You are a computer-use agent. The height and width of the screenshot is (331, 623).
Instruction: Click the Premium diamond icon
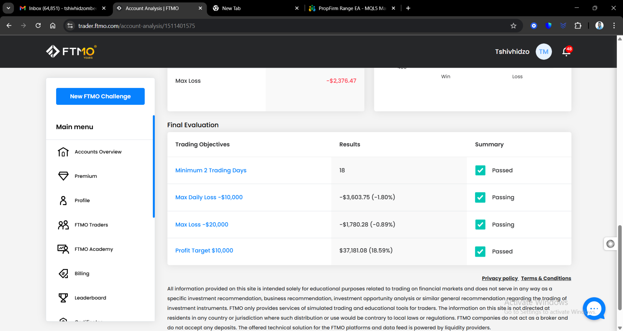tap(63, 176)
